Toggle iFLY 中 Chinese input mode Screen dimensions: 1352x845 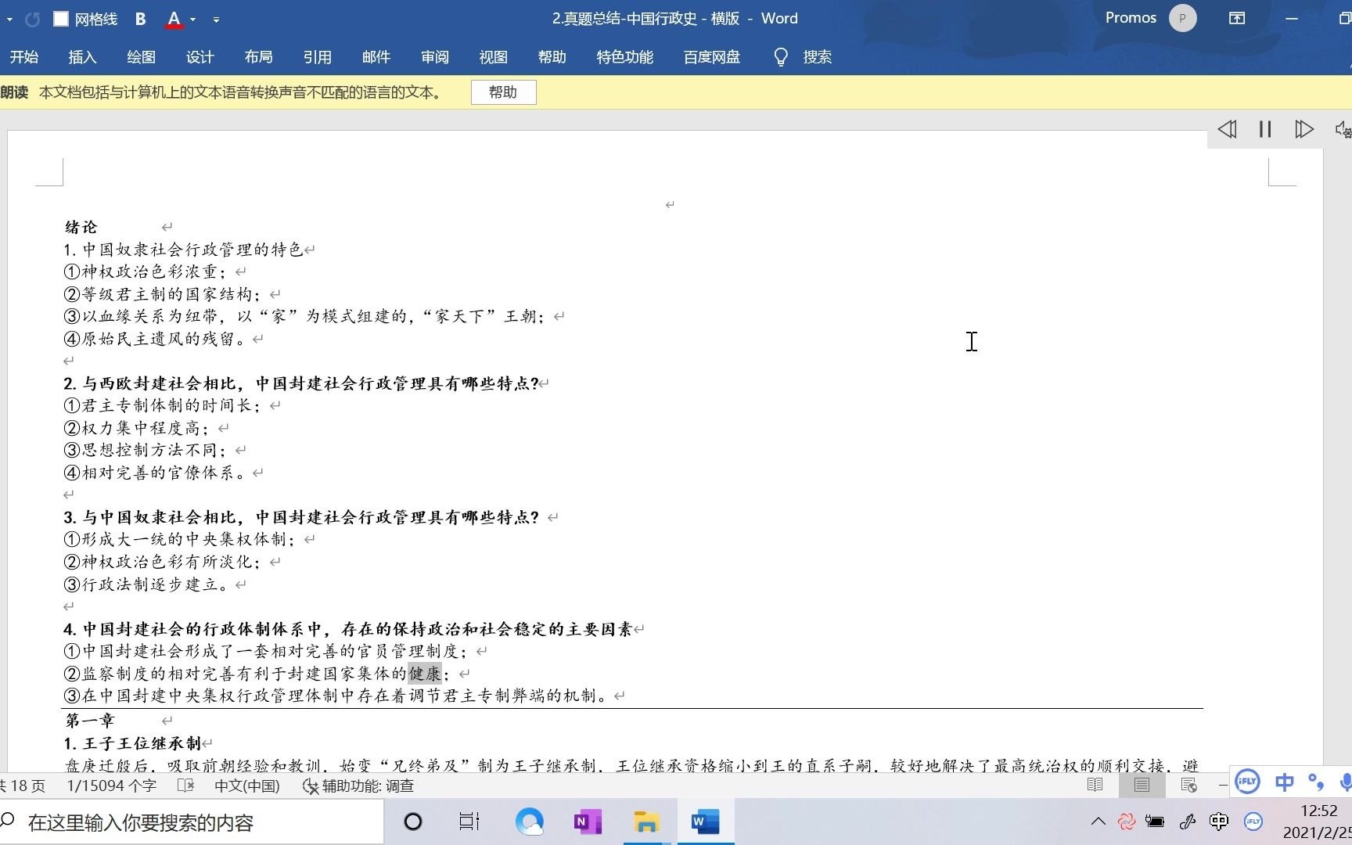[x=1284, y=782]
